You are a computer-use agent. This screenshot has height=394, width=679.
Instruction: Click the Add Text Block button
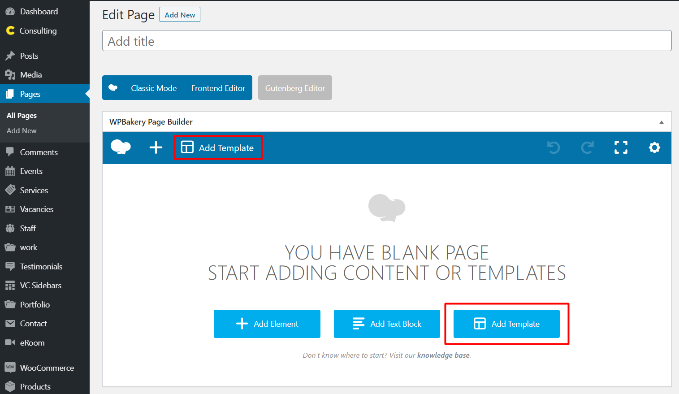pos(387,324)
